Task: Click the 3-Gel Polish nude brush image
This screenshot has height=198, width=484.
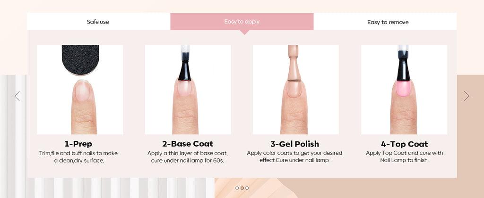Action: [296, 90]
